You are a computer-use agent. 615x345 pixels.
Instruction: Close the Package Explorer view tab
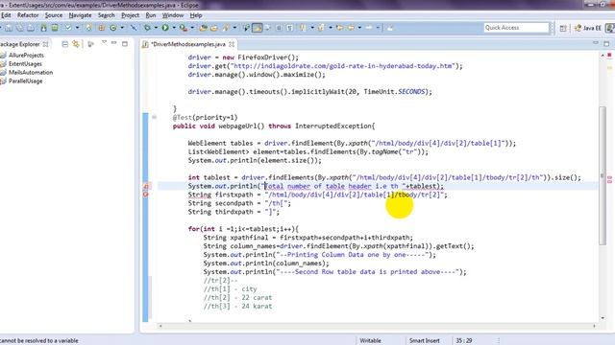click(46, 44)
